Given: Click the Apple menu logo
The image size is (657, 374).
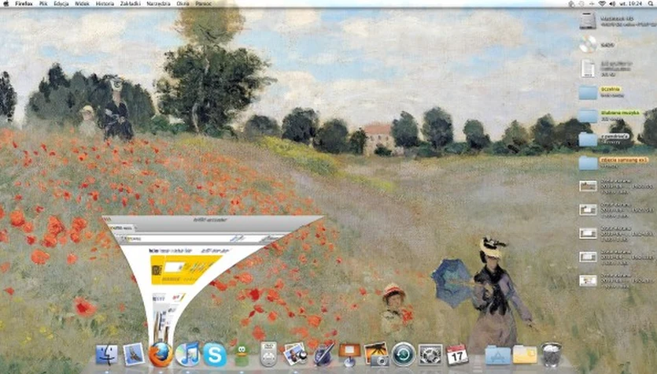Looking at the screenshot, I should coord(6,4).
